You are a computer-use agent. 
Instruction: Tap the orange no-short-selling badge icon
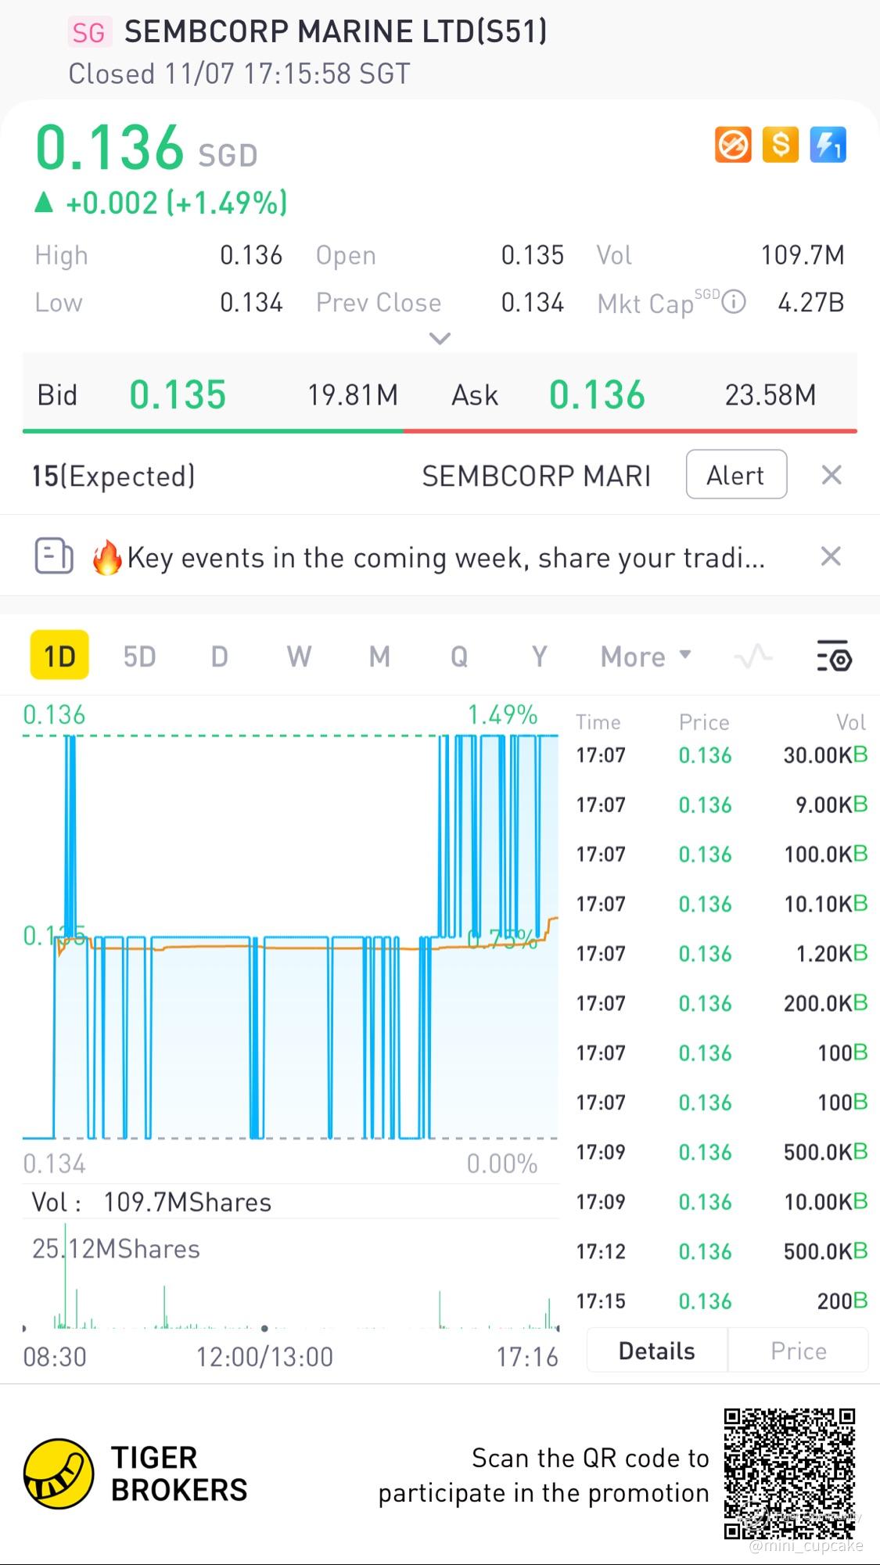[x=733, y=145]
